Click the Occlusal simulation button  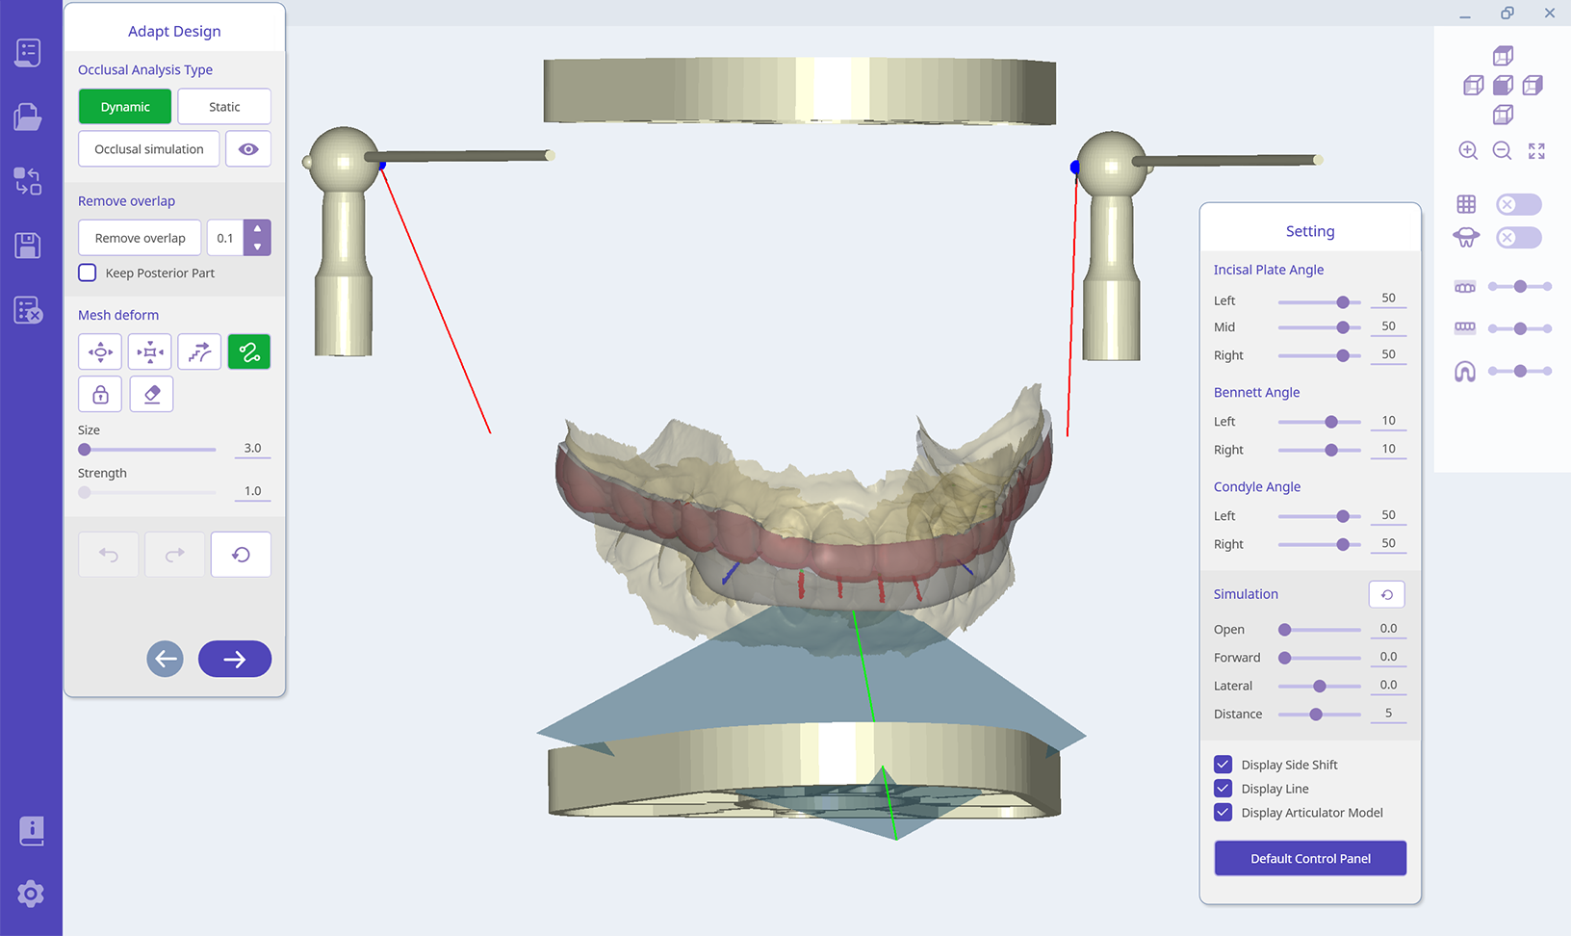(149, 149)
